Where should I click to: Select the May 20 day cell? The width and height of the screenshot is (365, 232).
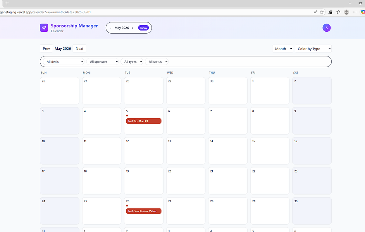(186, 181)
